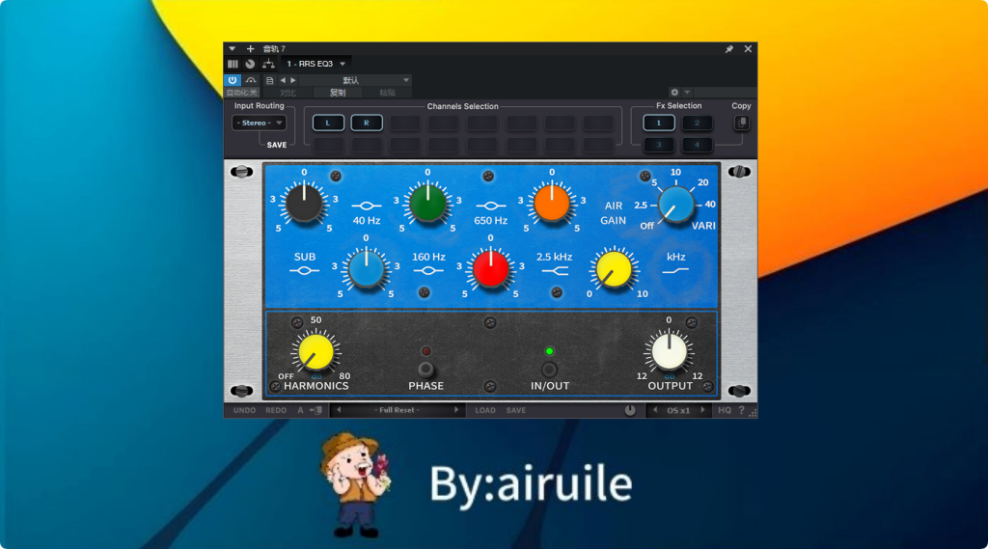Enable HQ mode
The height and width of the screenshot is (549, 988).
point(725,410)
